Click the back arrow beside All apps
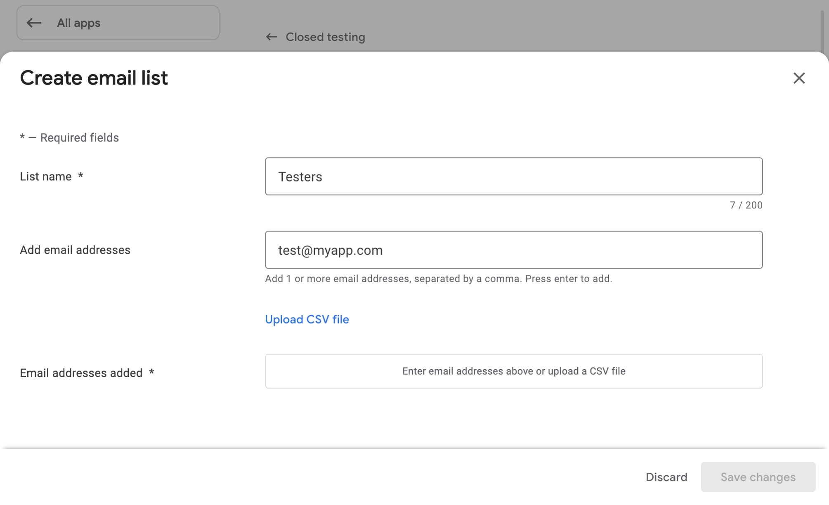The height and width of the screenshot is (505, 829). click(34, 23)
